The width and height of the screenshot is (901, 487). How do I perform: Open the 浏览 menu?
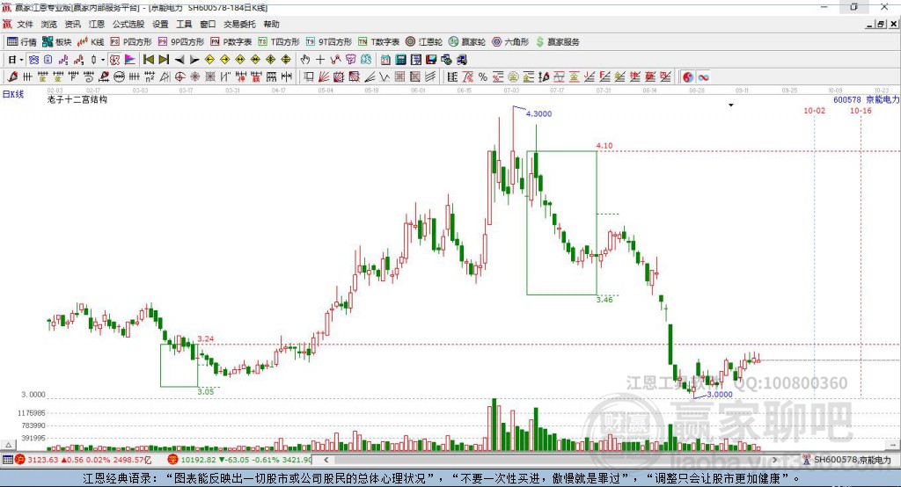(x=49, y=24)
